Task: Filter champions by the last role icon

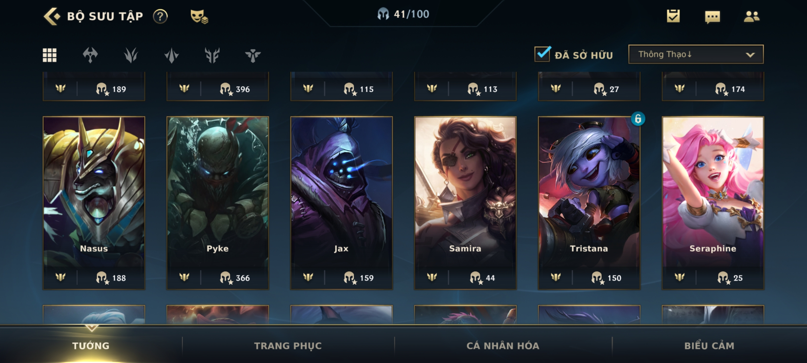Action: coord(253,55)
